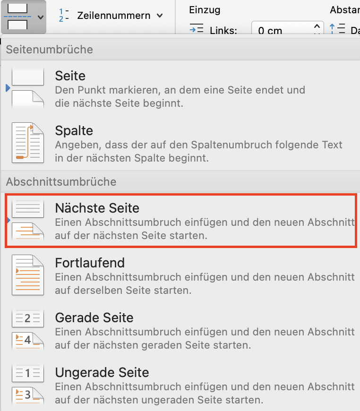Click the Breaks (Umbrüche) toolbar icon

coord(17,17)
